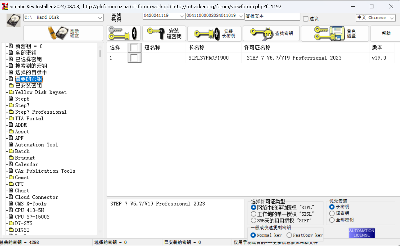
Task: Sort by 短名称 column header
Action: pos(164,48)
